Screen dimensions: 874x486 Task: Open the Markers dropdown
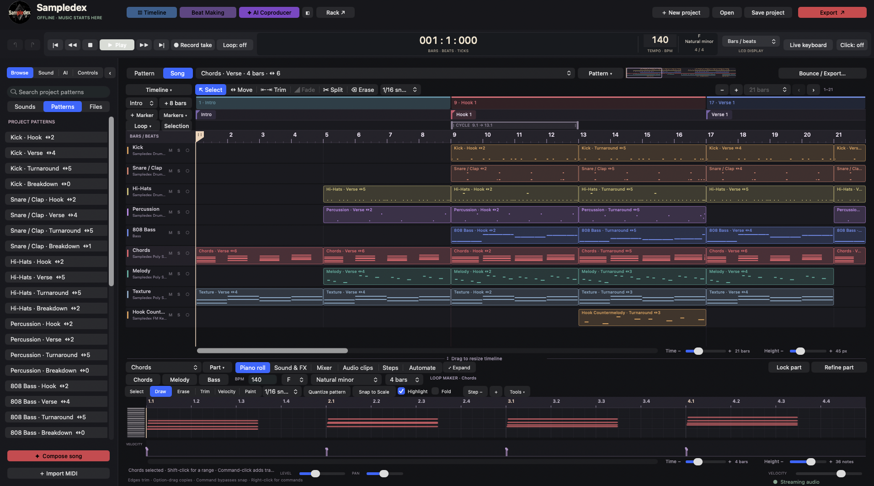176,115
